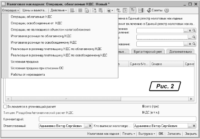Click magnifier icon in the first field row
The width and height of the screenshot is (200, 139).
[x=194, y=31]
